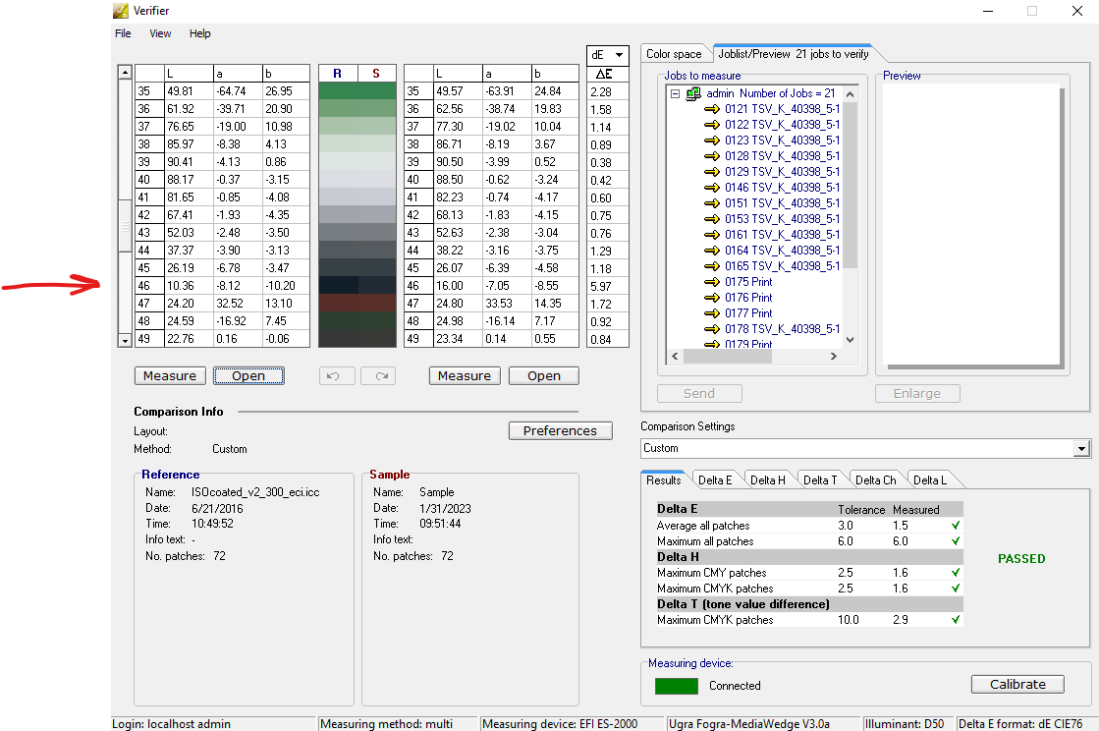
Task: Open the View menu
Action: (x=160, y=33)
